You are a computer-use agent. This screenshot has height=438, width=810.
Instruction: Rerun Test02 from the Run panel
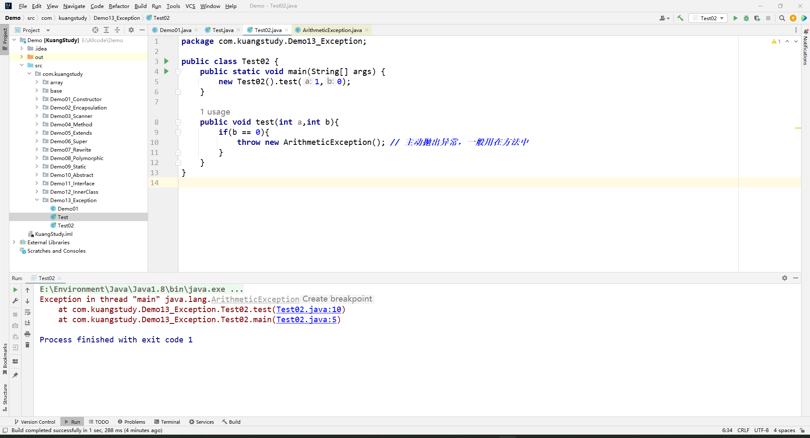point(15,290)
